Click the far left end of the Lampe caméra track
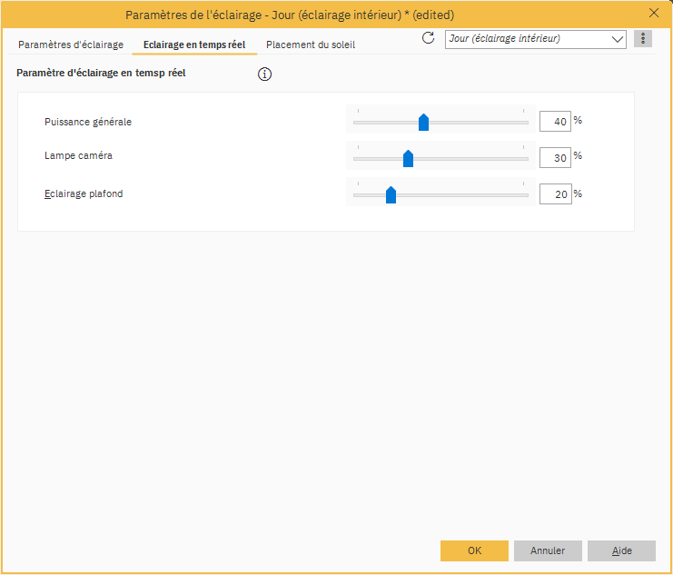Image resolution: width=673 pixels, height=575 pixels. coord(357,158)
